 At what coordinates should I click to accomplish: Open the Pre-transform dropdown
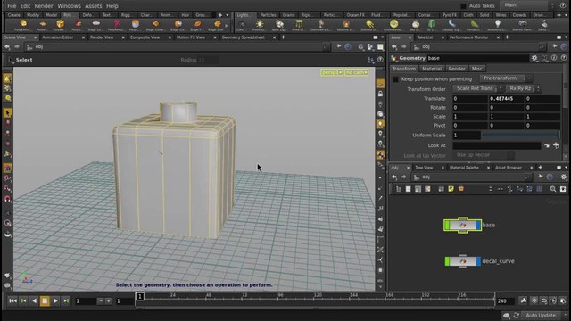point(505,78)
